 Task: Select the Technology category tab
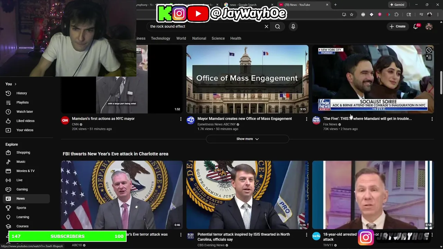[x=160, y=38]
